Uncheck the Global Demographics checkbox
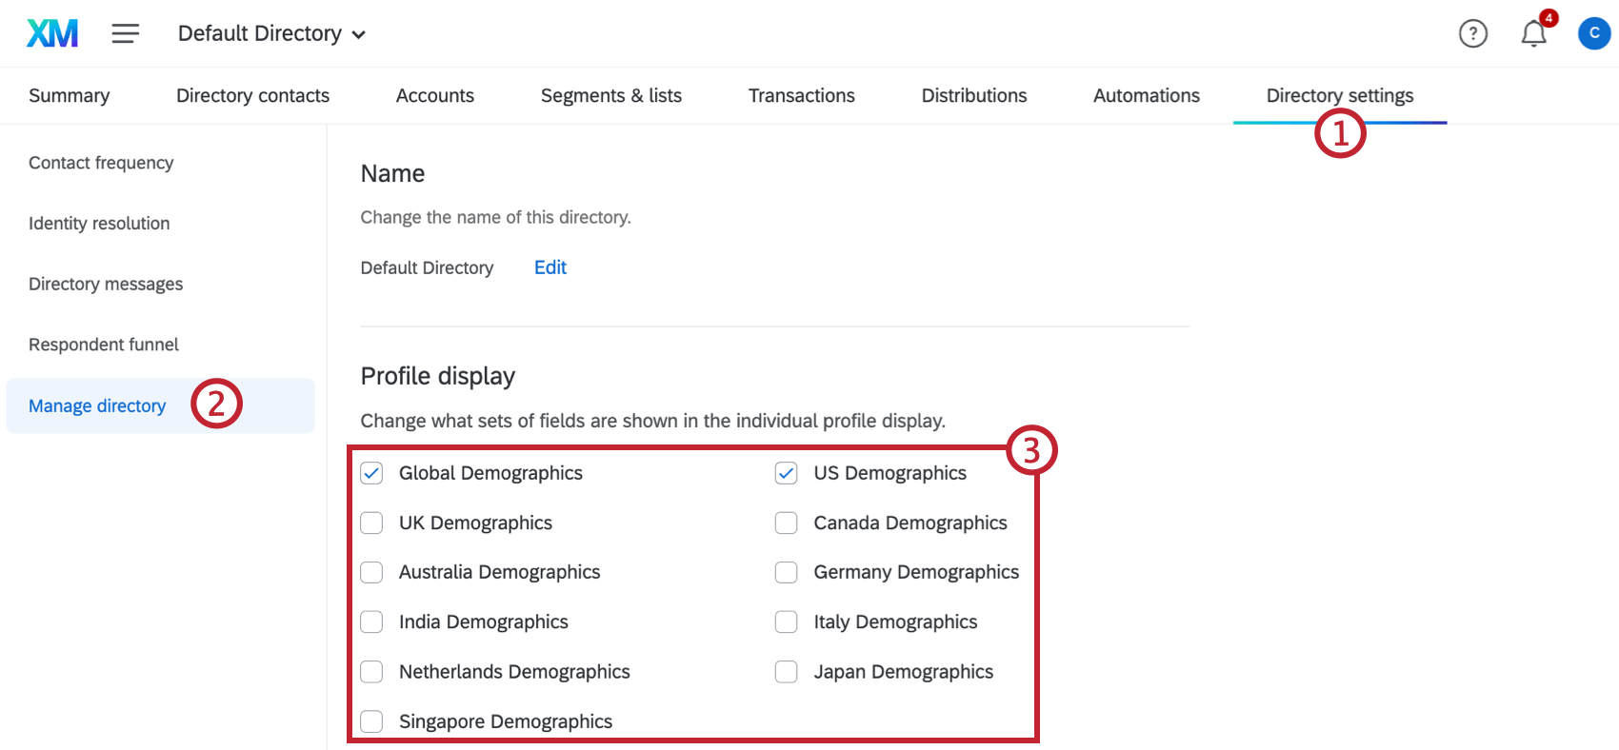 tap(371, 473)
